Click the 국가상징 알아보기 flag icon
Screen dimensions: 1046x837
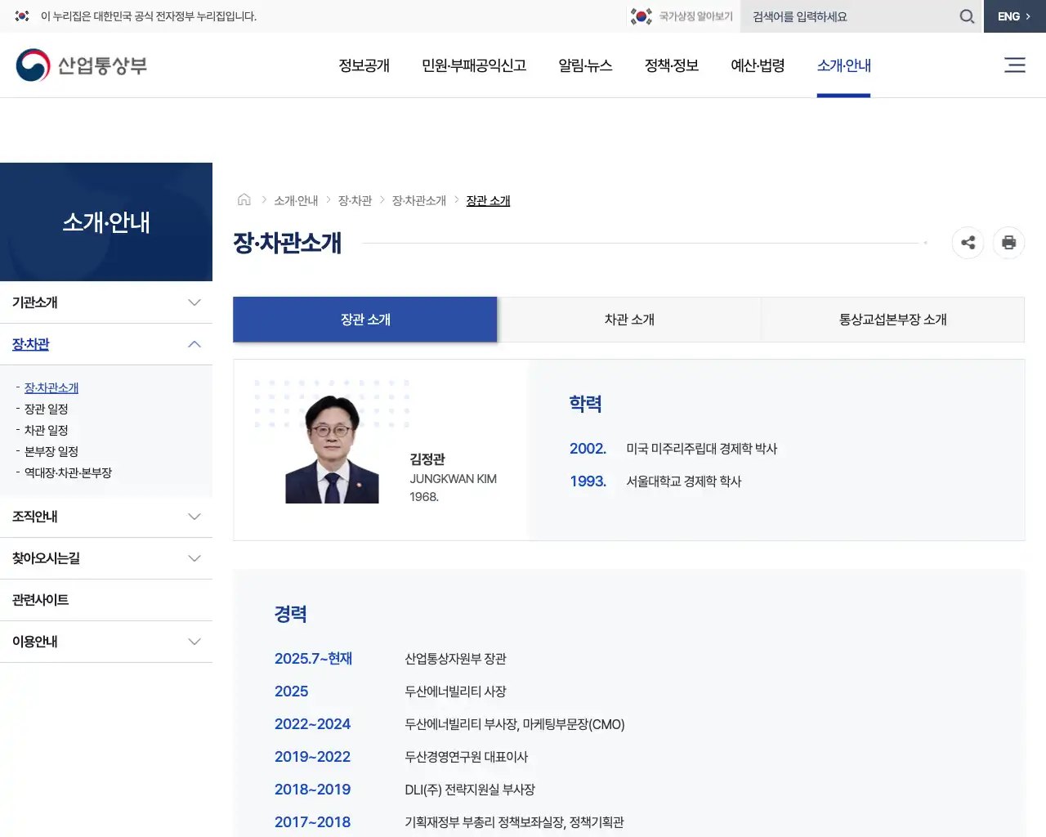[x=641, y=16]
